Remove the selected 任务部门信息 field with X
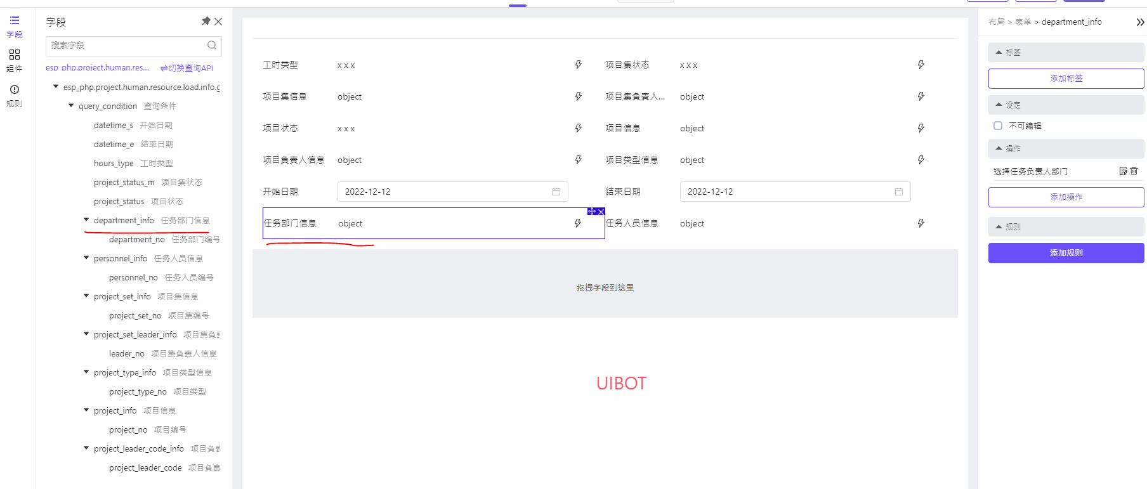 601,211
